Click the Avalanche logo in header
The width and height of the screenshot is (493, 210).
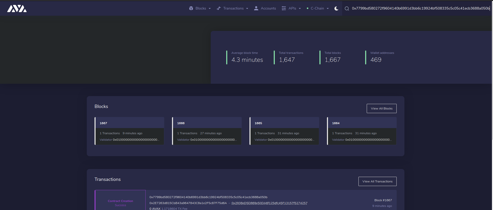click(x=17, y=9)
